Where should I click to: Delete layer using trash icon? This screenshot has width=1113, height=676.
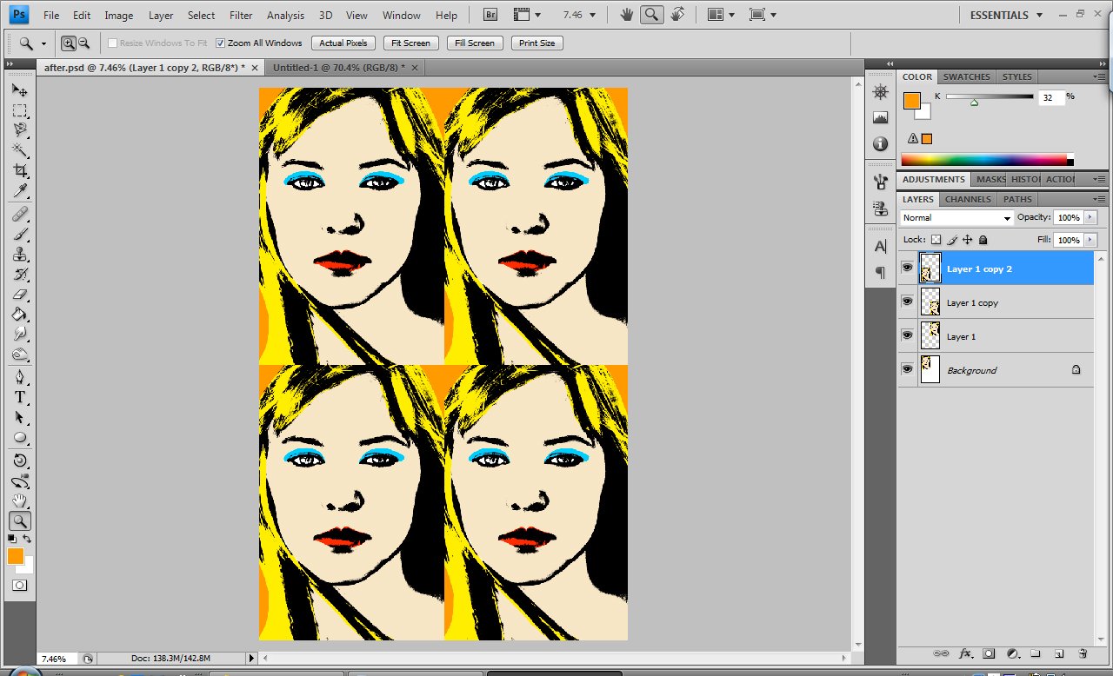[x=1083, y=653]
